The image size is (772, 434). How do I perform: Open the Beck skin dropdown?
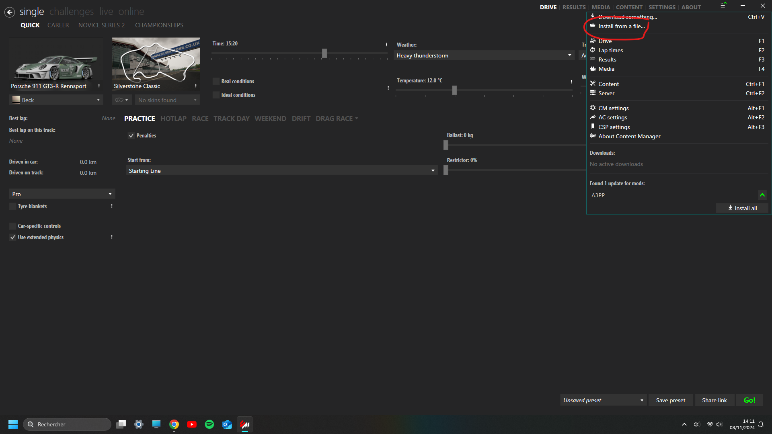coord(56,100)
